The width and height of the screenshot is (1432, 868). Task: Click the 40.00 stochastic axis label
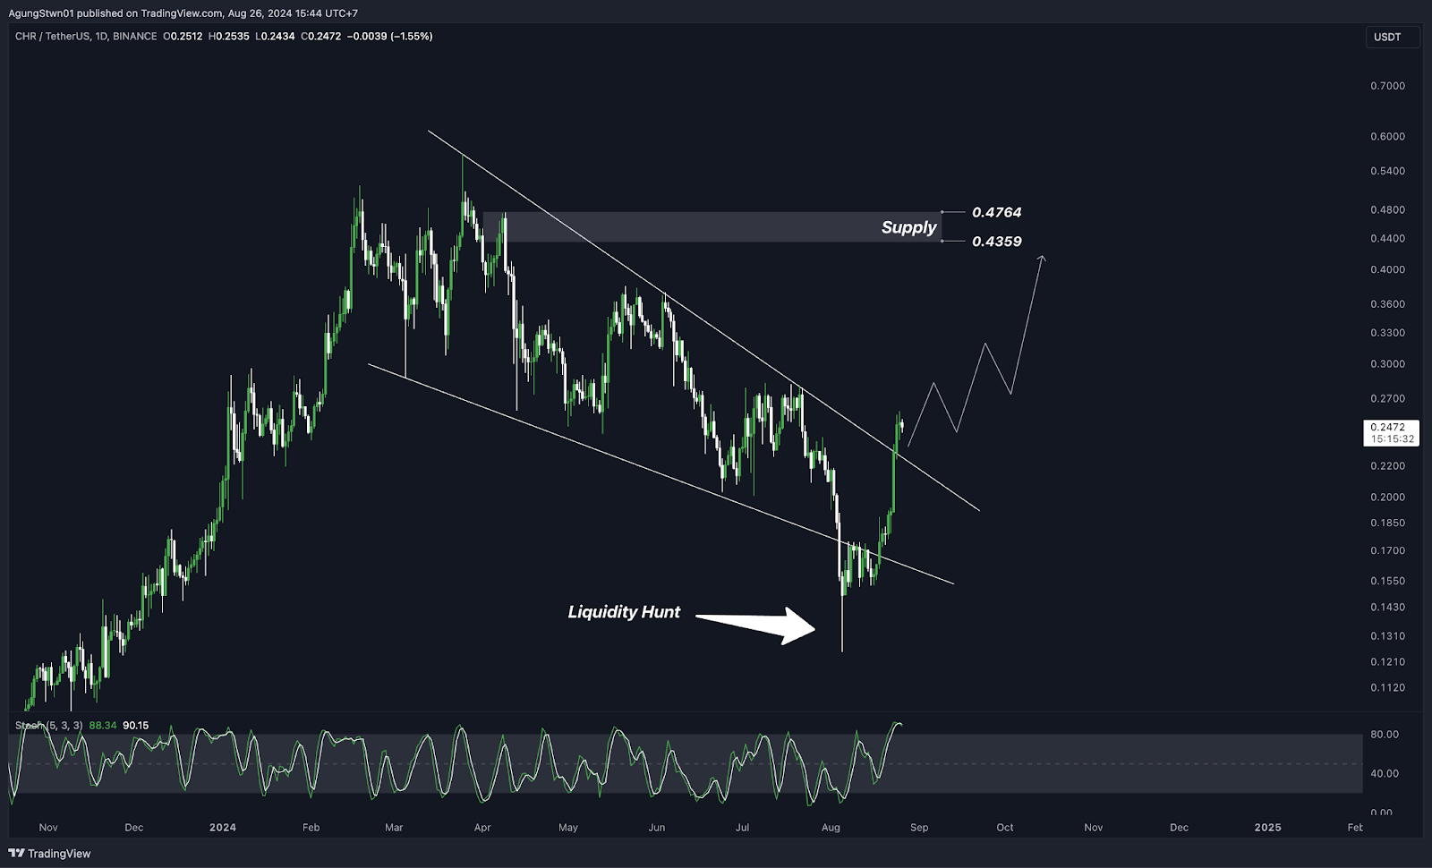click(1385, 774)
